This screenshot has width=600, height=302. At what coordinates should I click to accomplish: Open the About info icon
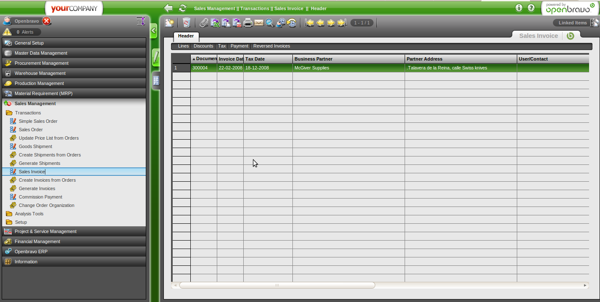point(519,8)
